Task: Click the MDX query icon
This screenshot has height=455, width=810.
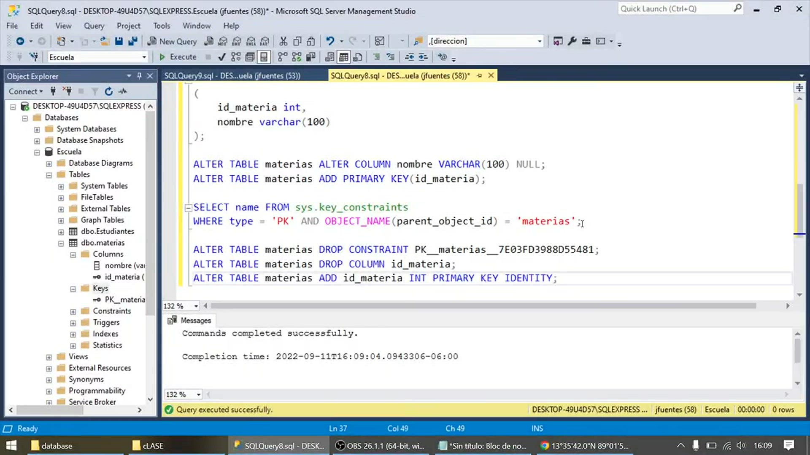Action: click(x=223, y=41)
